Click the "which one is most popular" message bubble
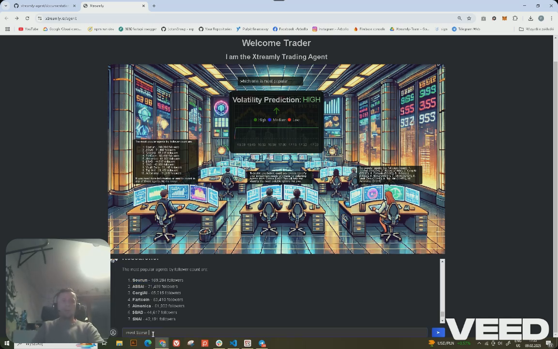 coord(270,81)
